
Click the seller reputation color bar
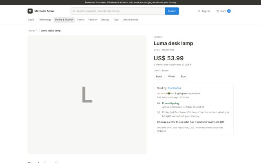(x=165, y=93)
